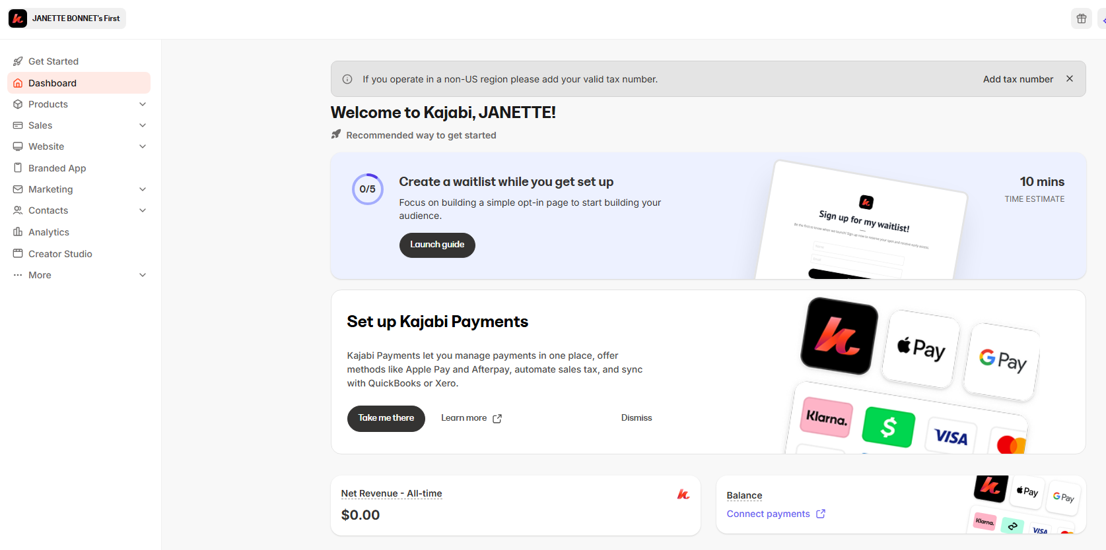Screen dimensions: 1106x550
Task: Expand the Marketing dropdown arrow
Action: pyautogui.click(x=143, y=189)
